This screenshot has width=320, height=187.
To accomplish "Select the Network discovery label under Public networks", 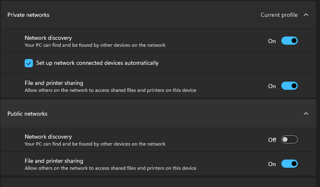I will (48, 137).
